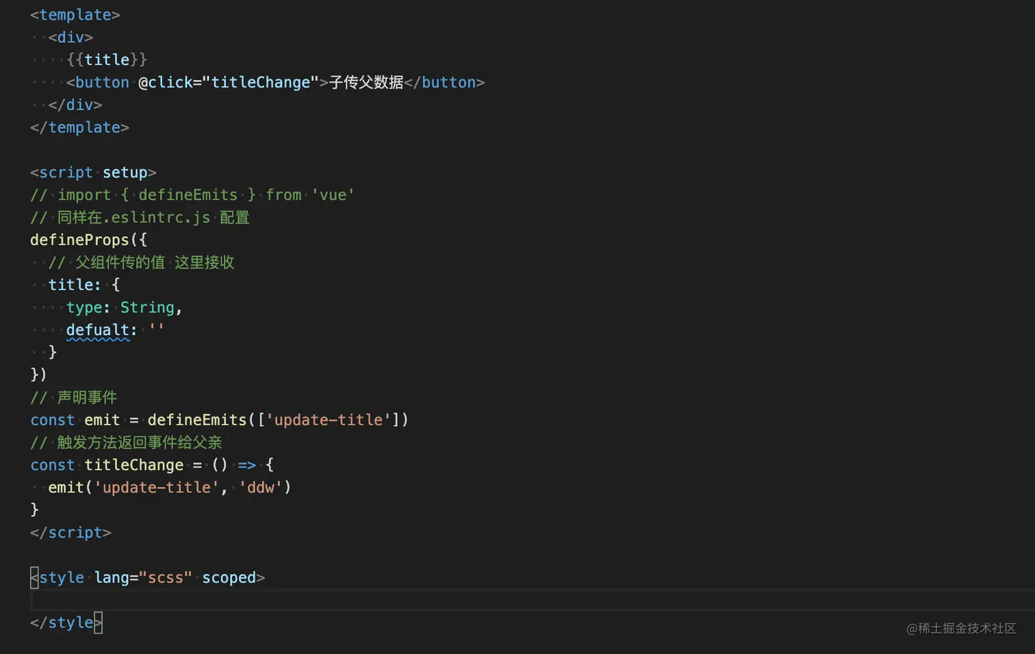Click the closing </script> tag
Image resolution: width=1035 pixels, height=654 pixels.
tap(71, 532)
